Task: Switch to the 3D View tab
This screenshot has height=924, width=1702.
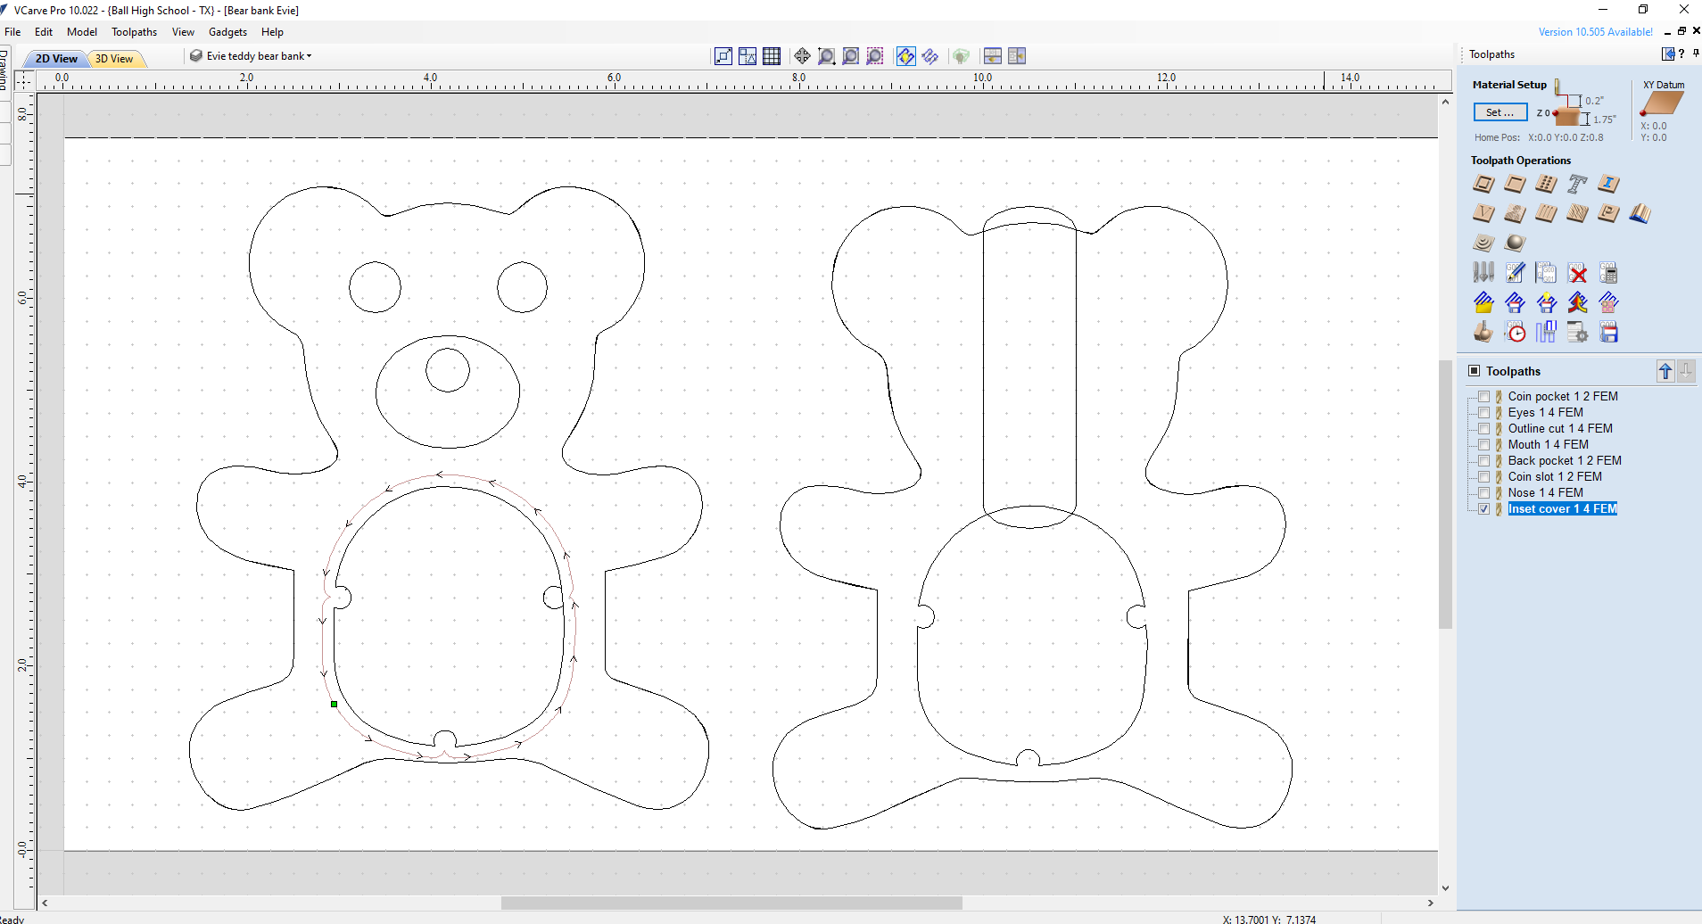Action: click(x=116, y=58)
